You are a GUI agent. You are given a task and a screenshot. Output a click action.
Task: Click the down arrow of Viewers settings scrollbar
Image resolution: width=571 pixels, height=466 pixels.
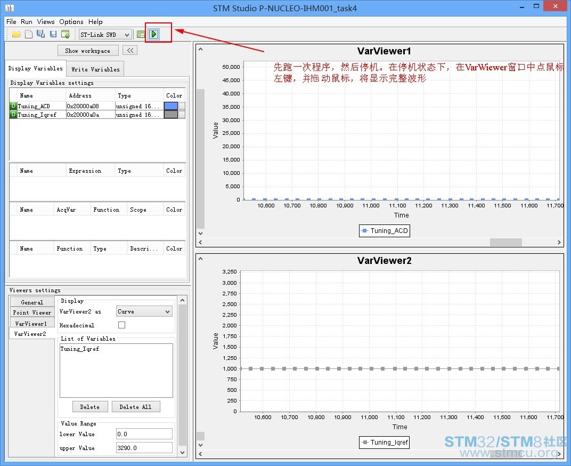(183, 452)
